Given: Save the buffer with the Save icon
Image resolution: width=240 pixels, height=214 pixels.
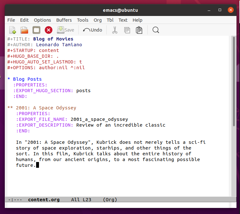Looking at the screenshot, I should pyautogui.click(x=66, y=30).
